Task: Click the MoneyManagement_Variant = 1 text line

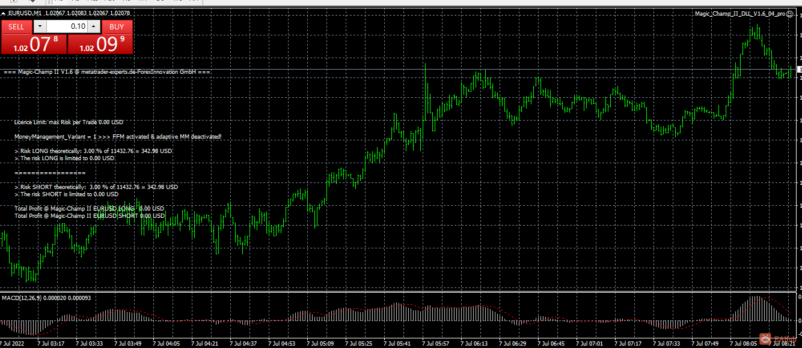Action: [x=118, y=137]
